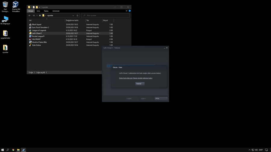Open the Paylaş ribbon tab
Image resolution: width=271 pixels, height=152 pixels.
(46, 11)
